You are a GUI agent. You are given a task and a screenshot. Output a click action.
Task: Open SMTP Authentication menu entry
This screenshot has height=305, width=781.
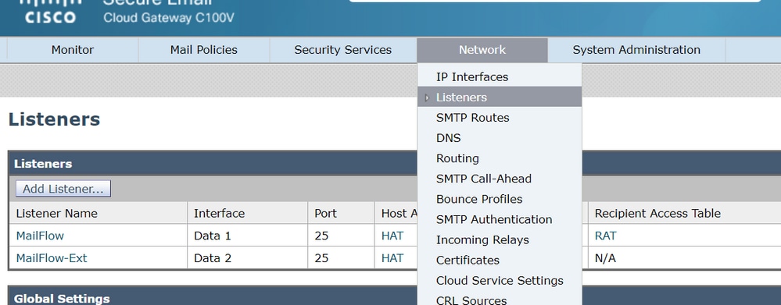click(x=500, y=219)
